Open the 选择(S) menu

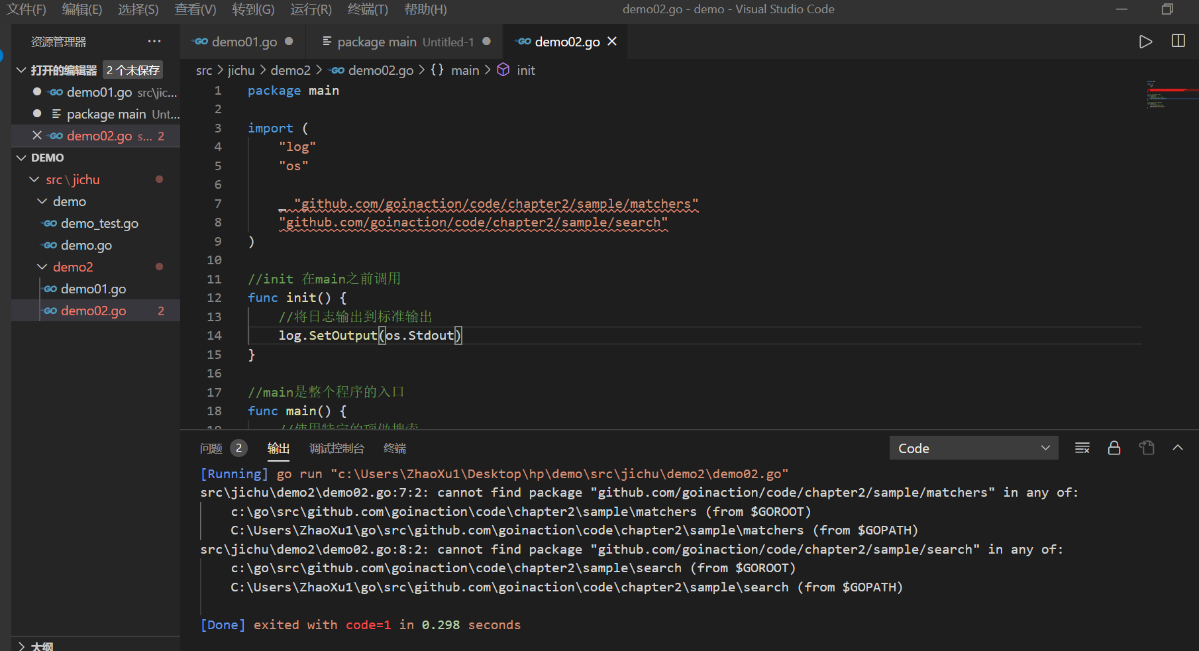tap(138, 9)
